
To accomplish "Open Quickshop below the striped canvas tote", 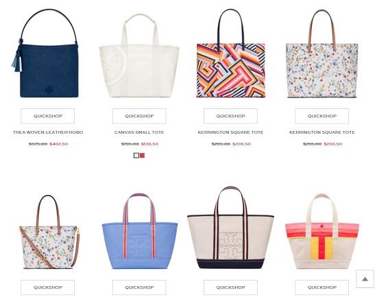I will (x=322, y=287).
